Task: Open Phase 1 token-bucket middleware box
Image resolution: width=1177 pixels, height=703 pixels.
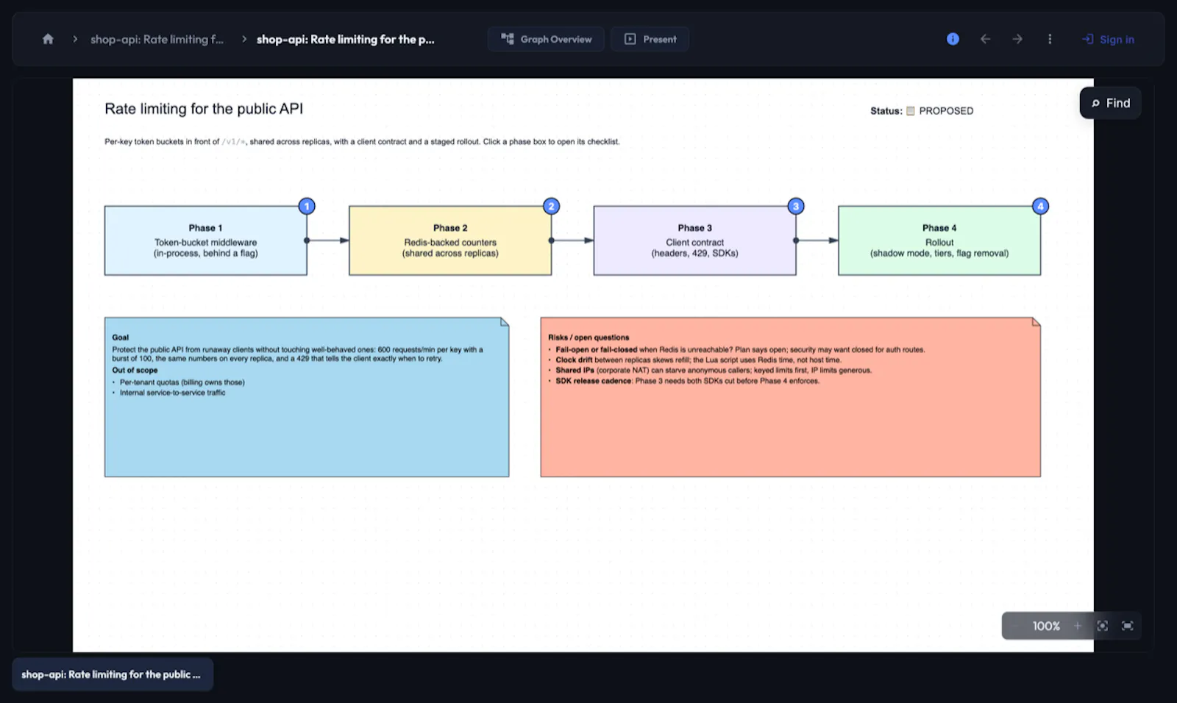Action: click(x=205, y=240)
